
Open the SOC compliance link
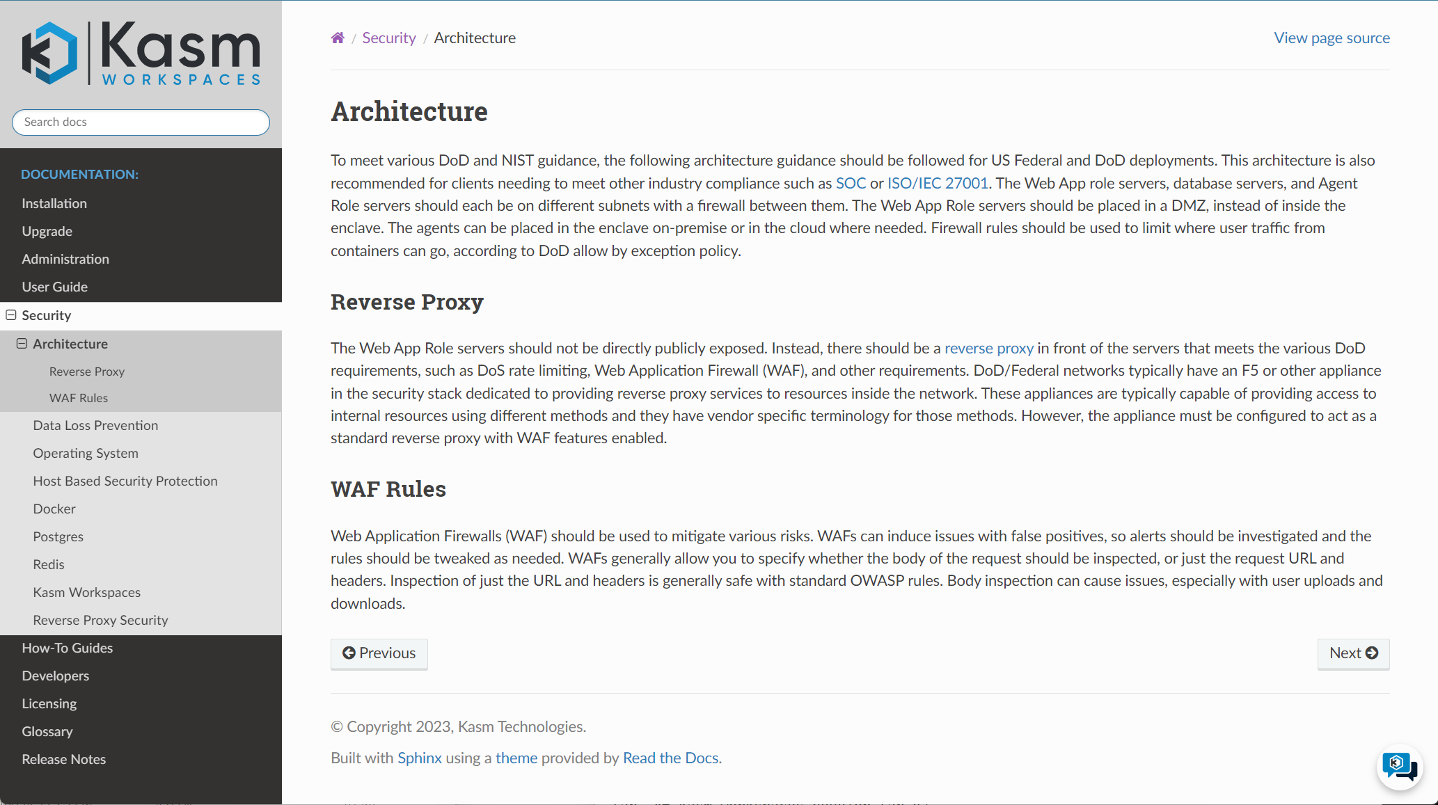pyautogui.click(x=851, y=183)
